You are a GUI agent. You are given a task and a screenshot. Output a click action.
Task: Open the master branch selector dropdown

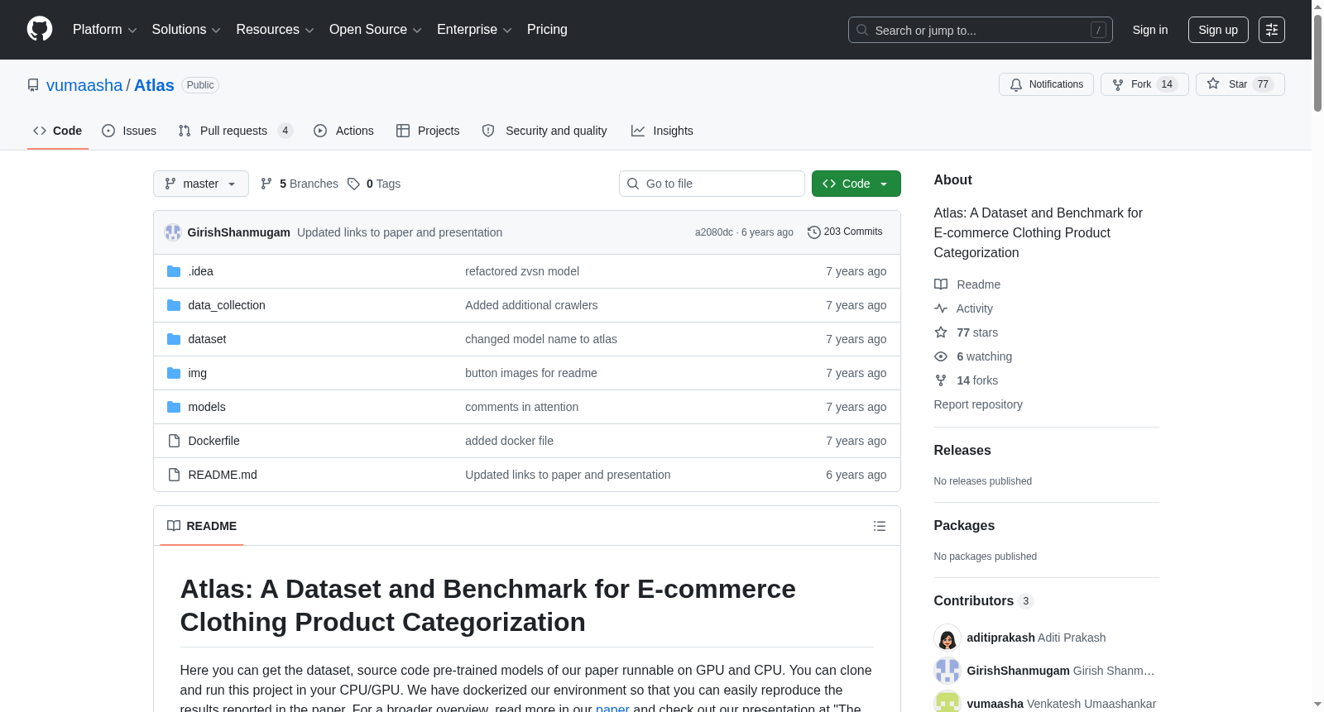click(201, 184)
